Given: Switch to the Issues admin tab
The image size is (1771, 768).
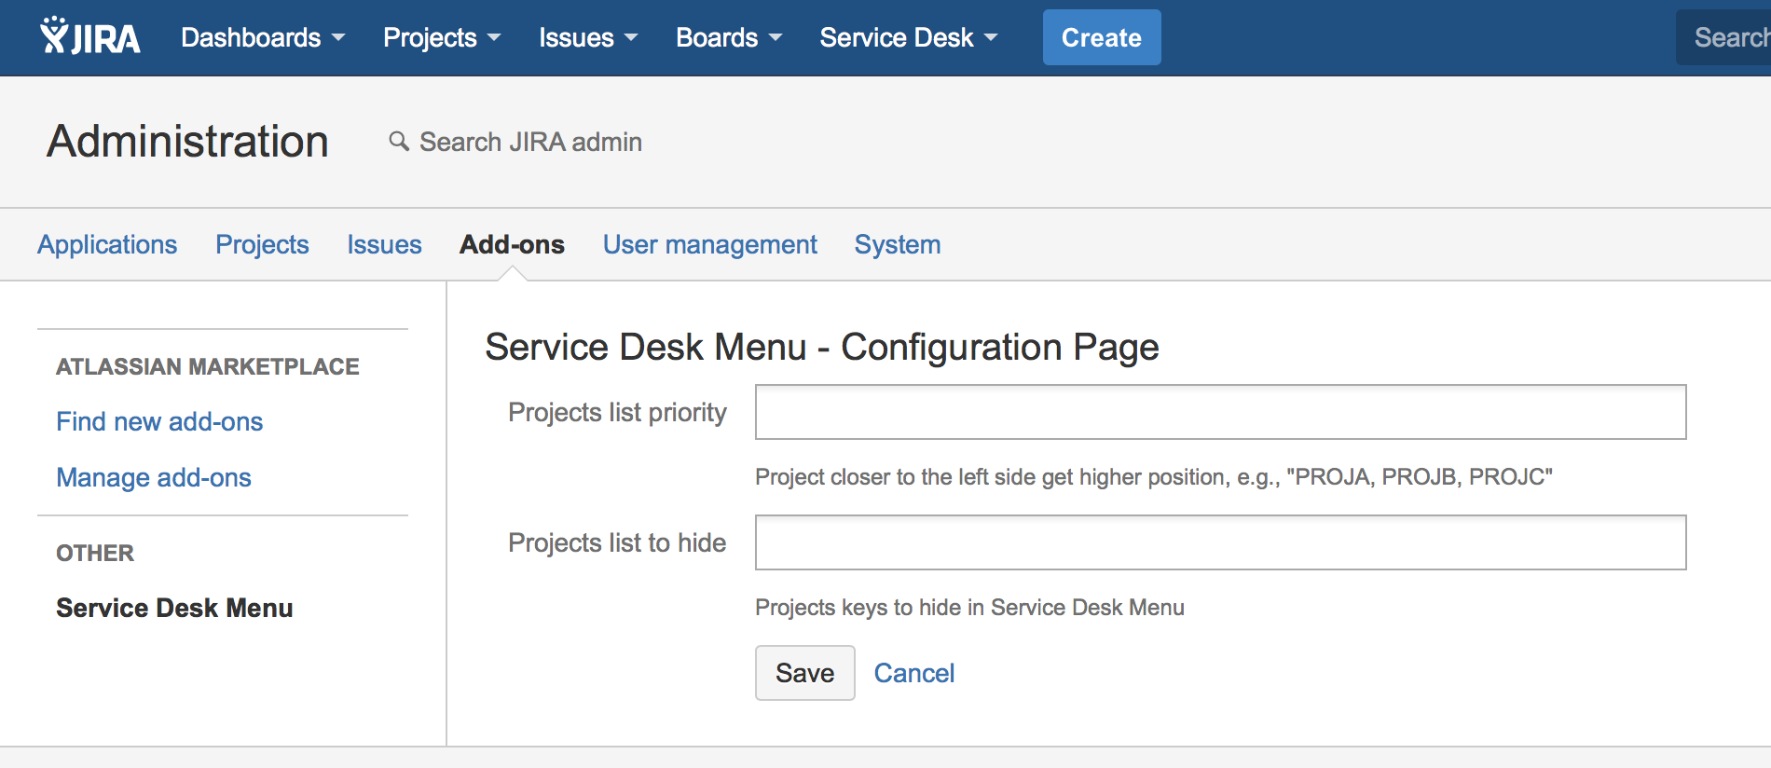Looking at the screenshot, I should [384, 244].
